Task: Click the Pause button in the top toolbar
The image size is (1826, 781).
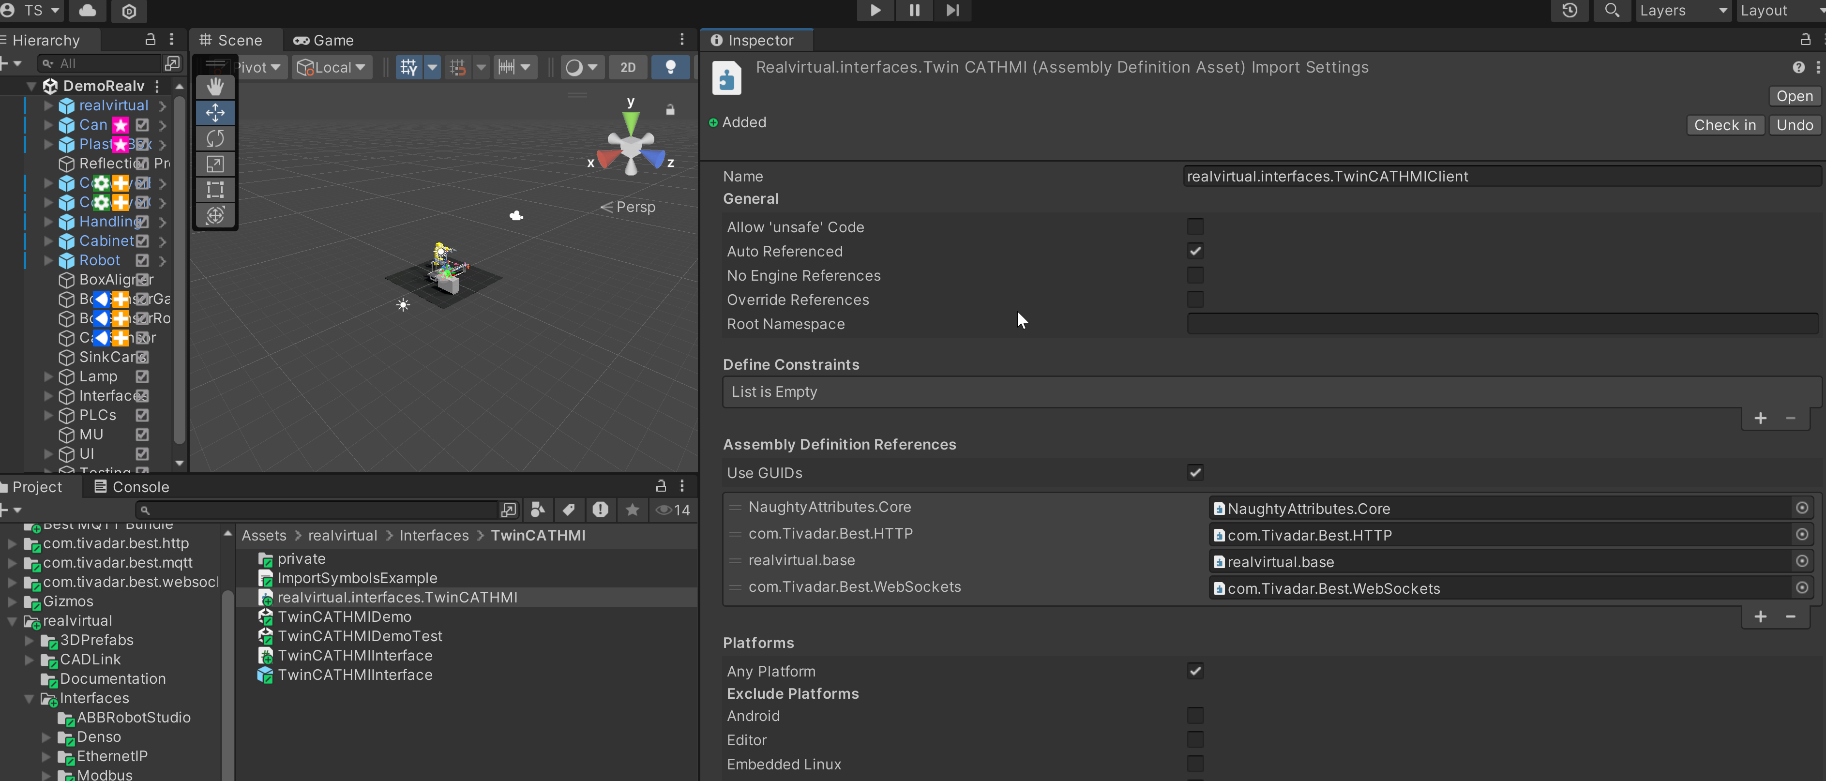Action: coord(914,10)
